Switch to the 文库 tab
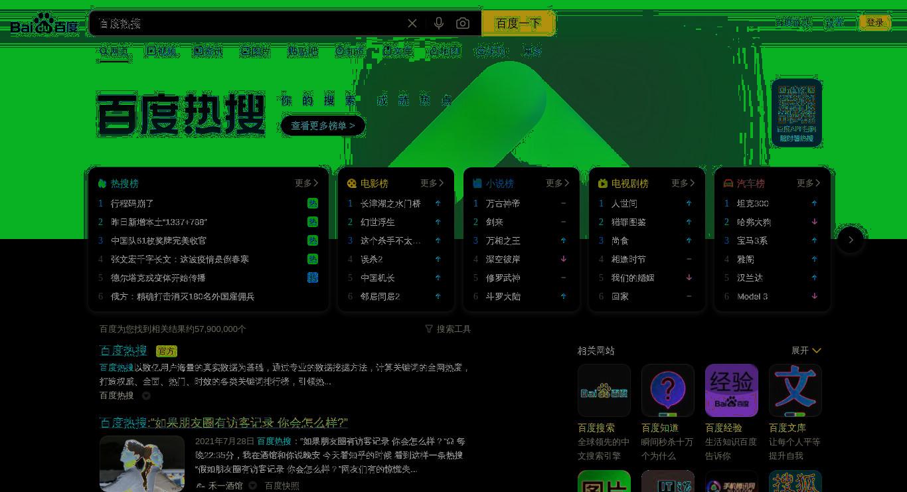907x492 pixels. pos(398,51)
